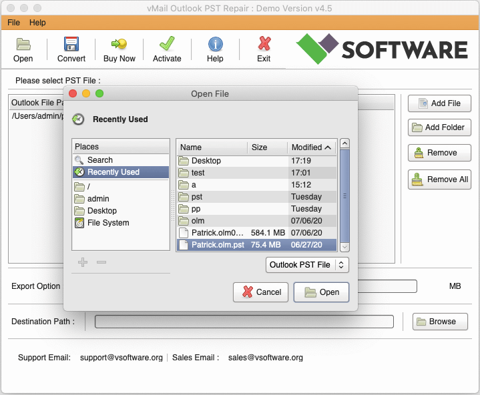
Task: Click the file list vertical scrollbar thumb
Action: pos(344,195)
